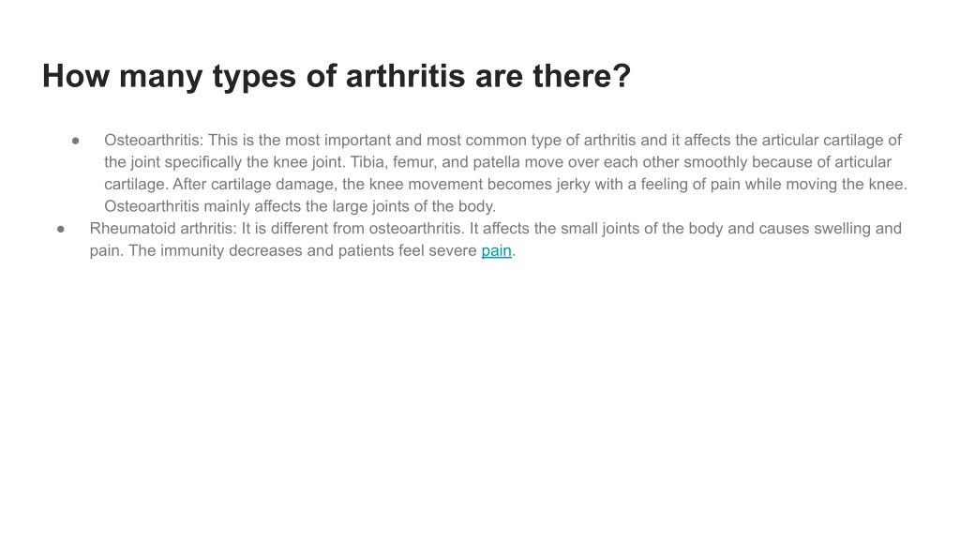Click the word 'Osteoarthritis:' starting the first bullet
Image resolution: width=960 pixels, height=540 pixels.
point(153,141)
